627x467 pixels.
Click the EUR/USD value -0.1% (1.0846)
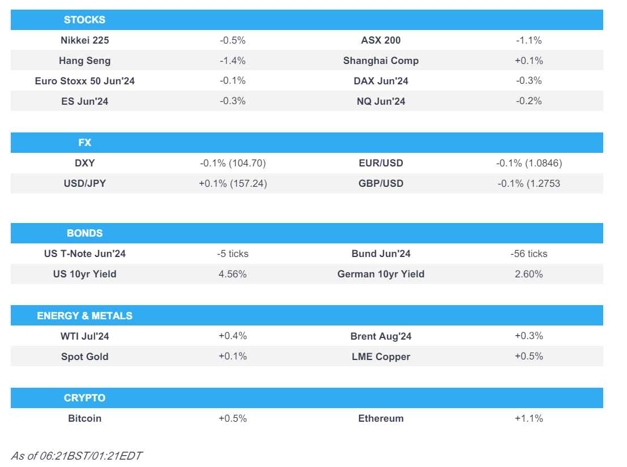pos(528,163)
